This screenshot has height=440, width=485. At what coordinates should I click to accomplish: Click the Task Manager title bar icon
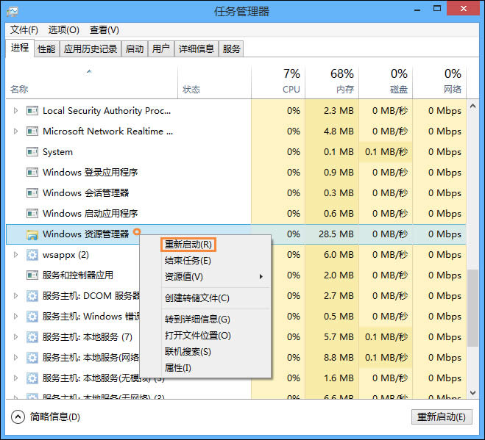pyautogui.click(x=14, y=12)
